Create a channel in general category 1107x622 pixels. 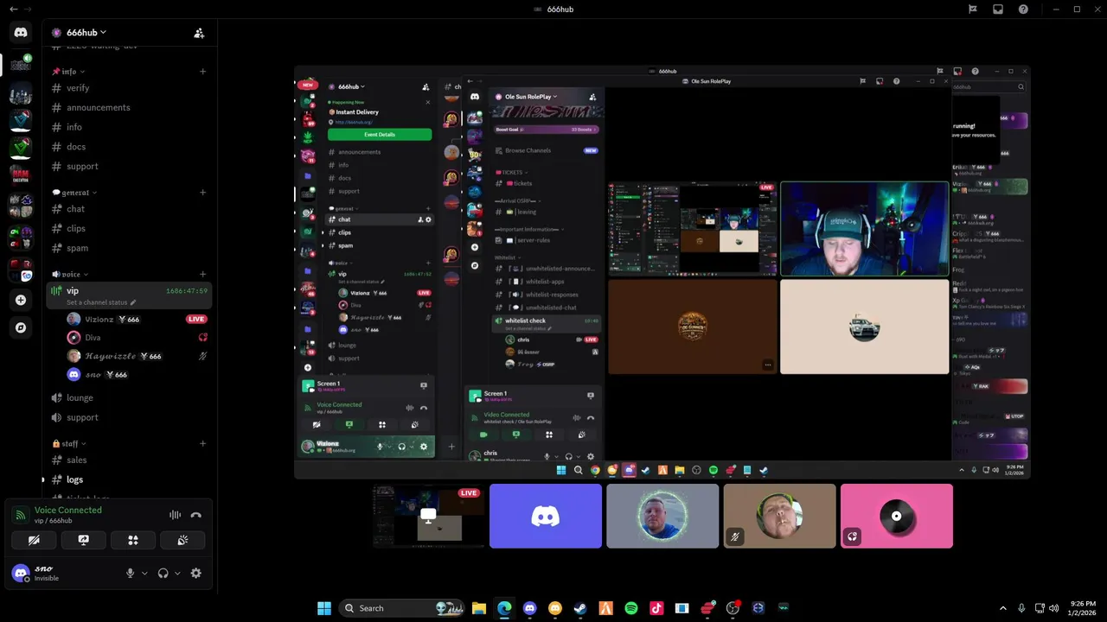coord(203,193)
